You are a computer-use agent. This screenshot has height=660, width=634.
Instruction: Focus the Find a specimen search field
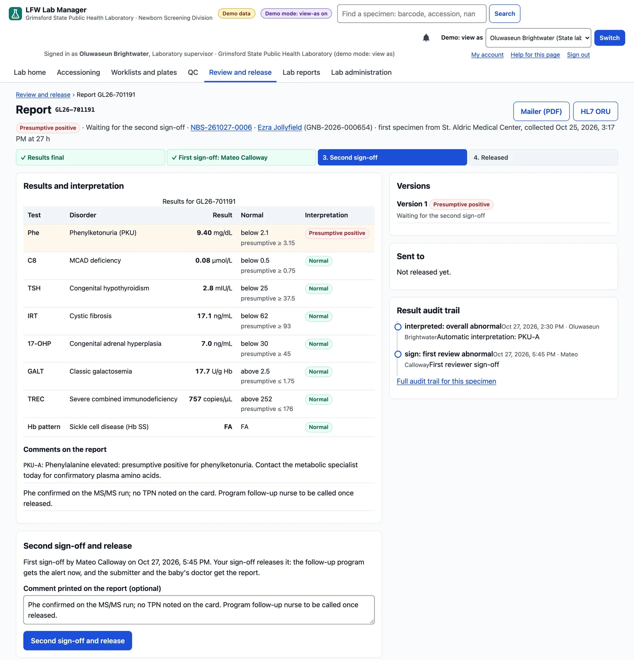(411, 14)
